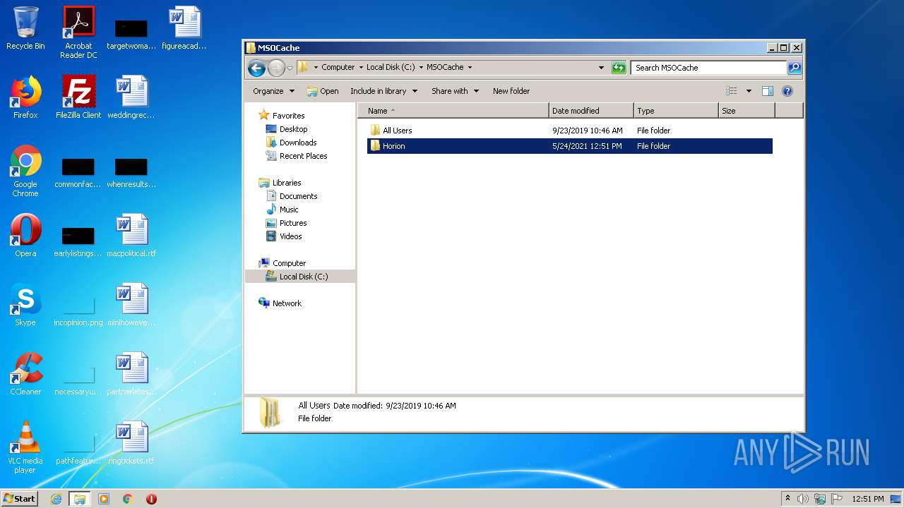Click the Open toolbar button
The image size is (904, 508).
(x=323, y=91)
